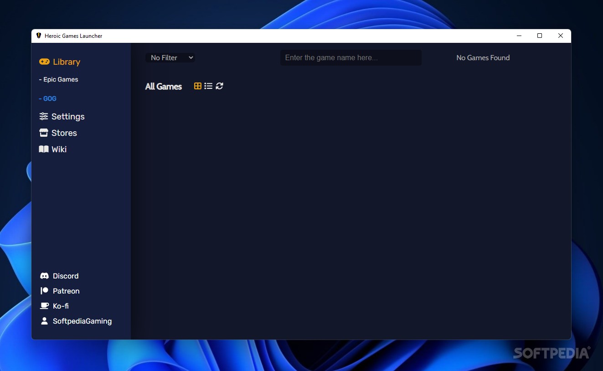603x371 pixels.
Task: Maximize the Heroic Games Launcher window
Action: pyautogui.click(x=540, y=36)
